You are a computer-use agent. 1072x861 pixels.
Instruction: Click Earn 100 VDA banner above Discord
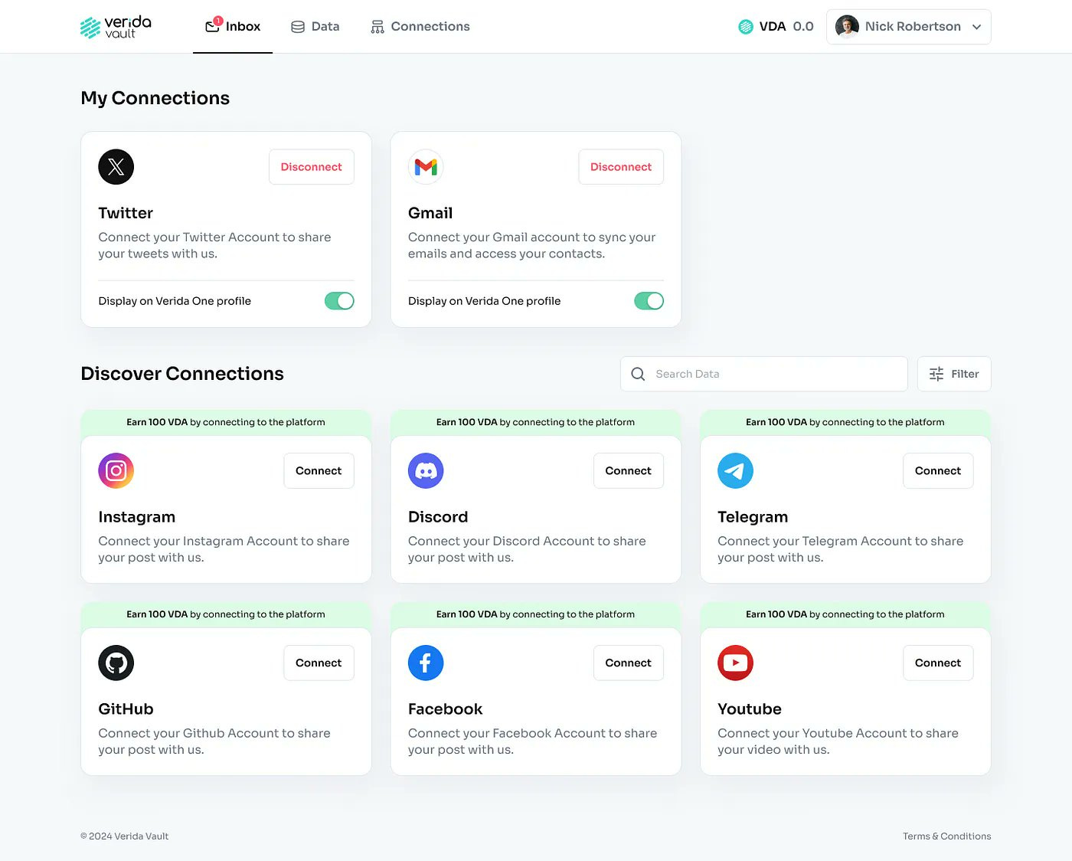point(536,422)
